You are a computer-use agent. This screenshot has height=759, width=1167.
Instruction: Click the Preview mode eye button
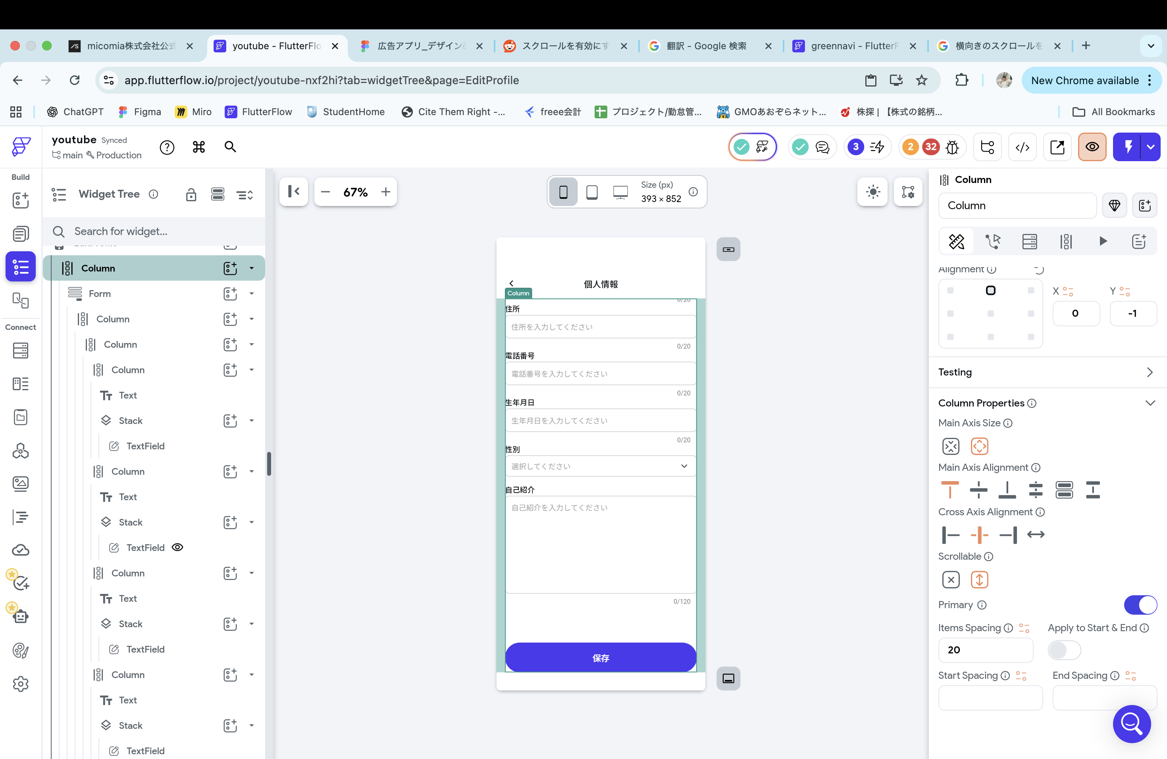click(x=1092, y=147)
